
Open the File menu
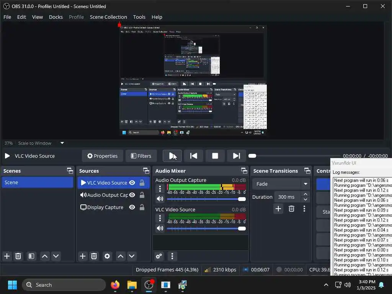pos(7,17)
